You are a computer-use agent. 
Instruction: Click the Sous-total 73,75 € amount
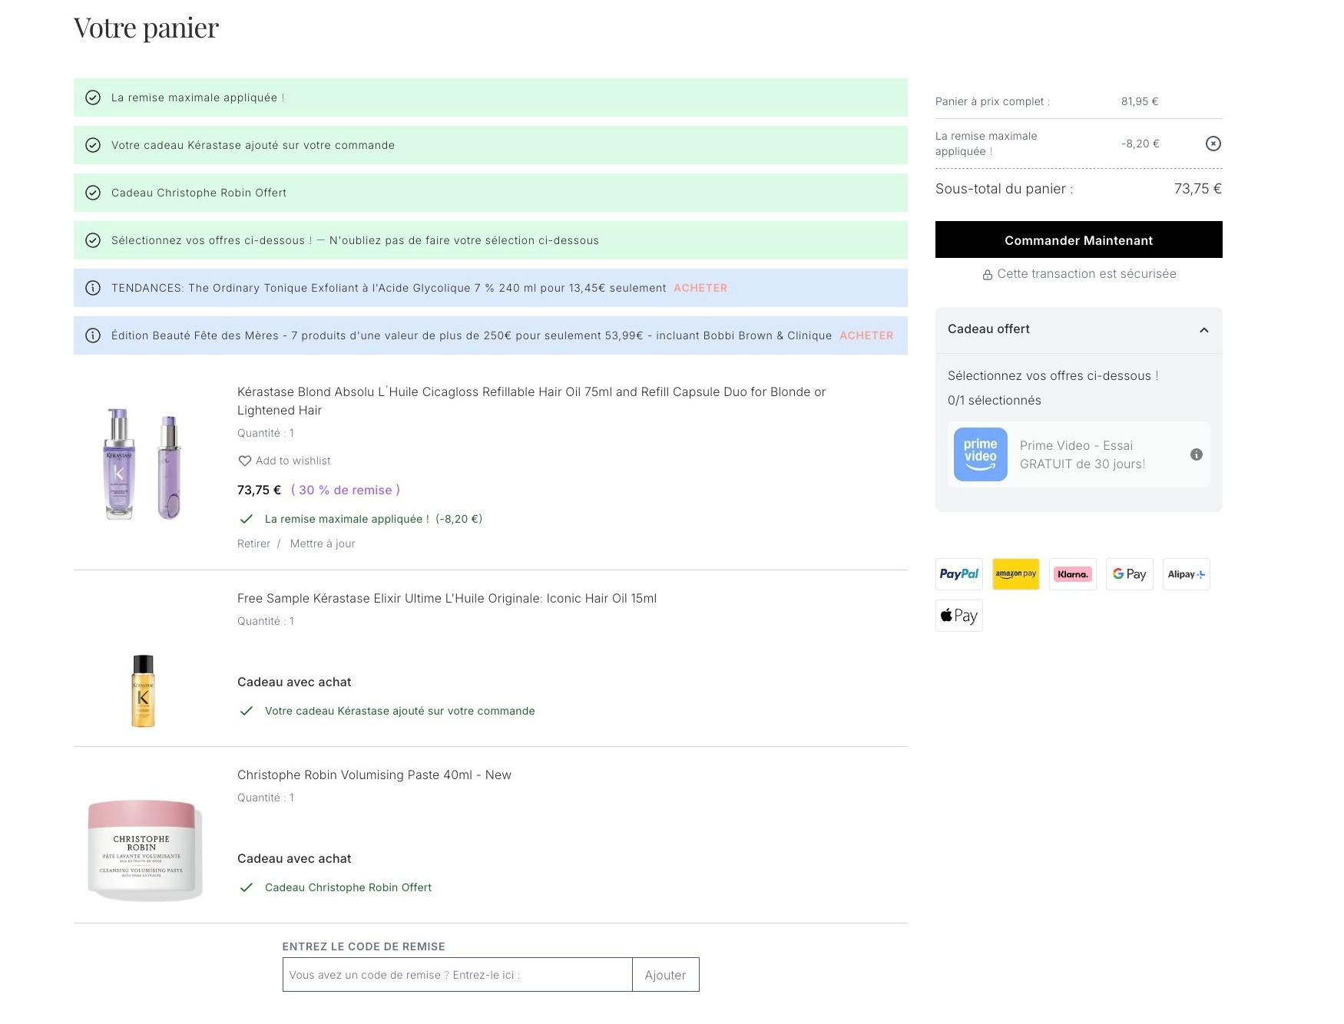[x=1198, y=189]
